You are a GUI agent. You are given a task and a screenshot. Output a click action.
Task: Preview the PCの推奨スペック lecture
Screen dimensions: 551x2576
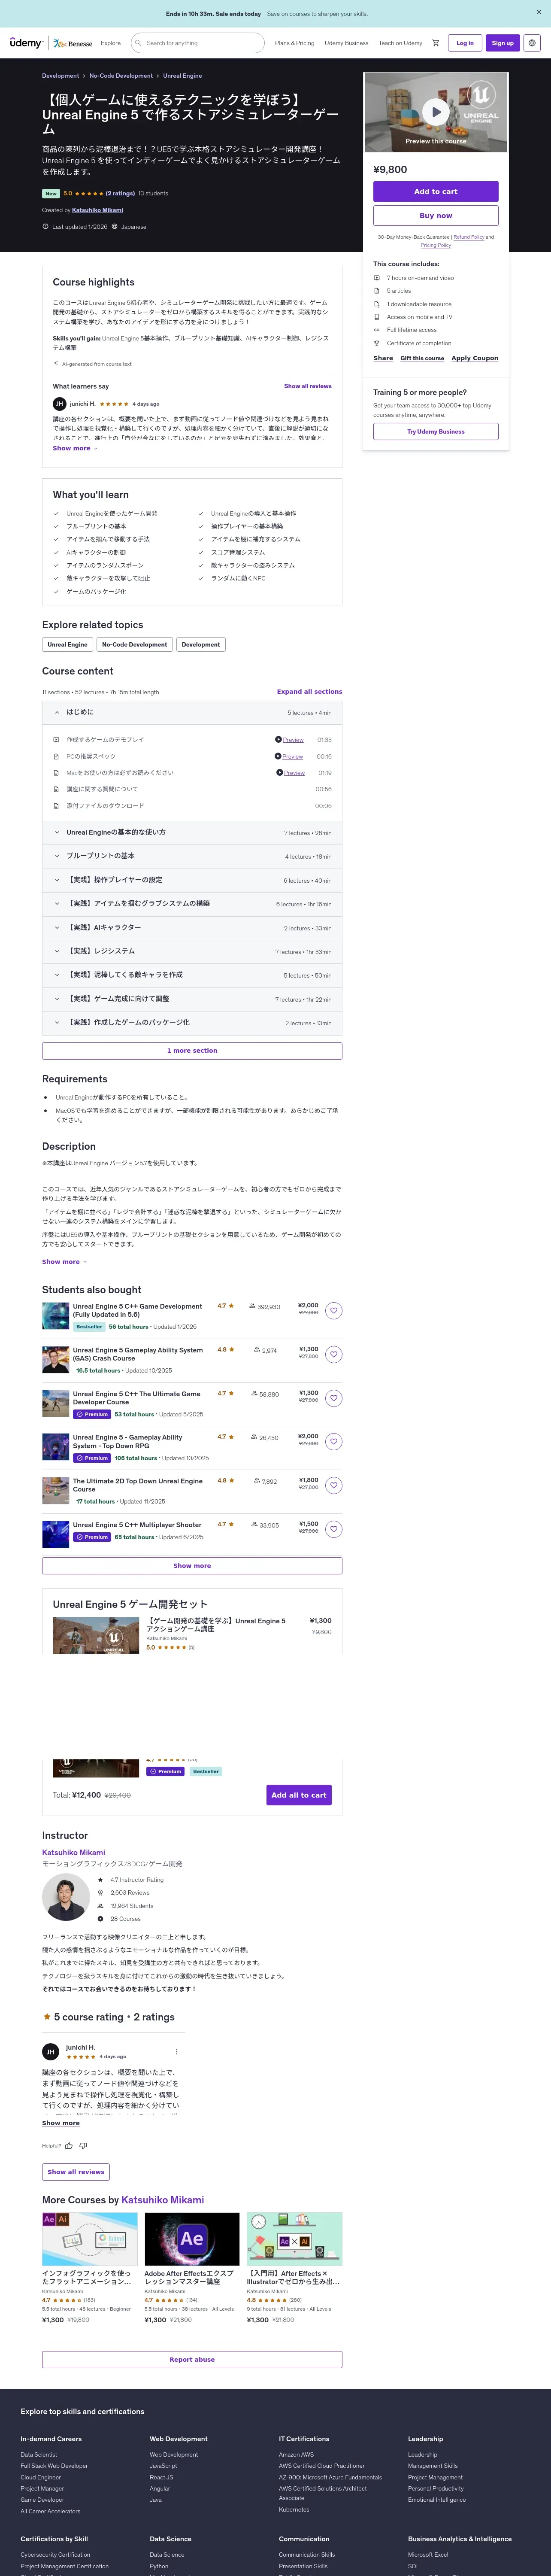[x=292, y=756]
